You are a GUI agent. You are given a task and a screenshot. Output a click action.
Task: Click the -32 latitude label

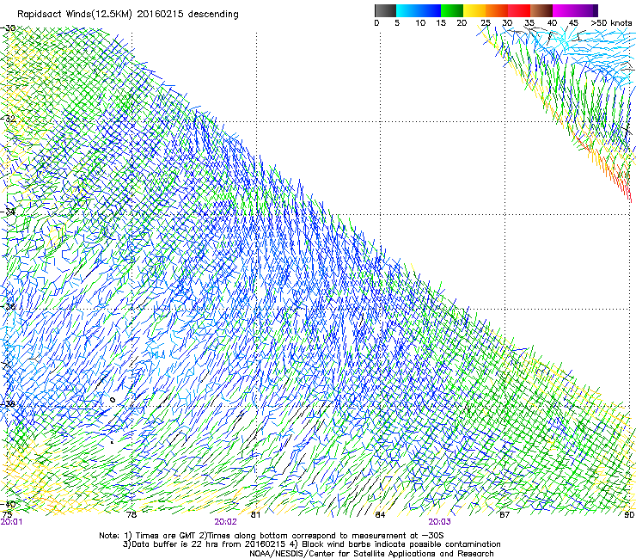(8, 119)
